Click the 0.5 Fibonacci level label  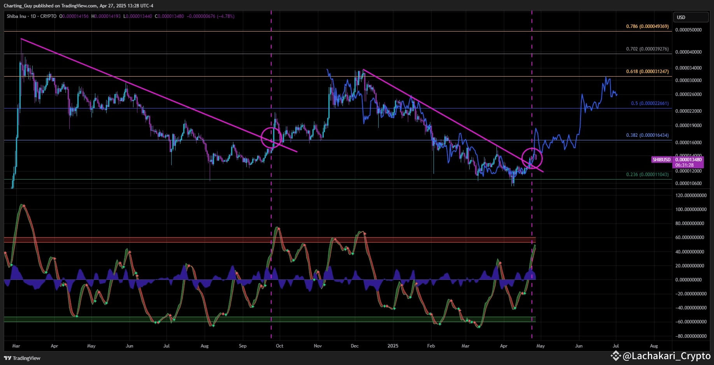tap(649, 103)
